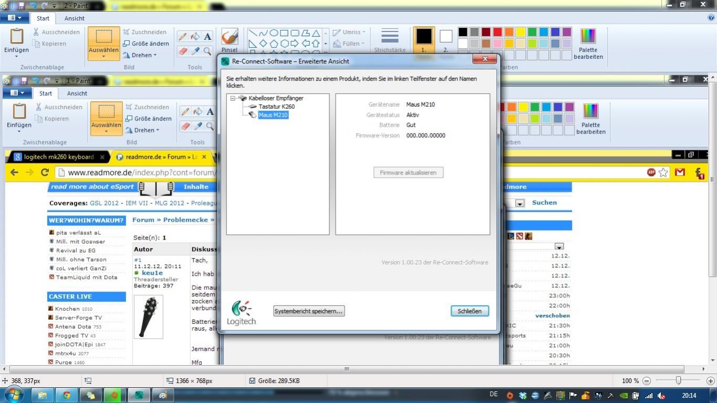Viewport: 717px width, 403px height.
Task: Select the Text tool in the inner 1 - Paint ribbon
Action: (210, 112)
